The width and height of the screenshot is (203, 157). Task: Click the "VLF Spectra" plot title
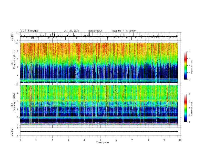29,31
